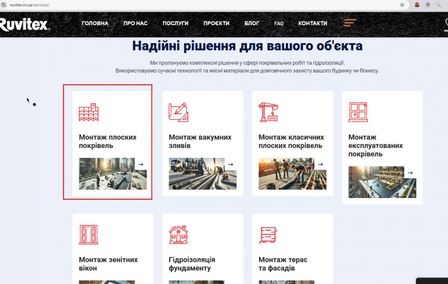Screen dimensions: 448x284
Task: Open the FAQ menu item
Action: point(279,23)
